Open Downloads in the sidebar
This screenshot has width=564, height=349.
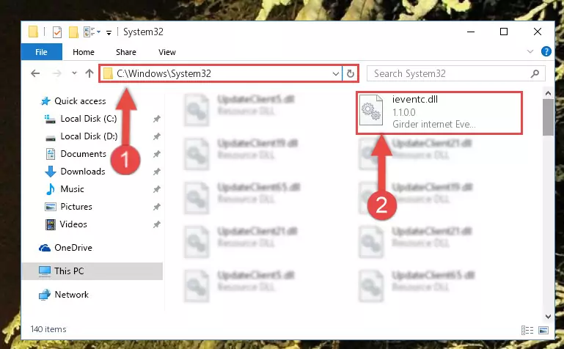(x=83, y=172)
